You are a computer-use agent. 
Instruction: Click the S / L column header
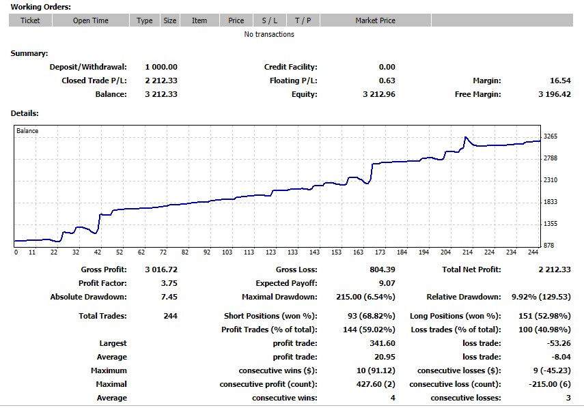269,20
